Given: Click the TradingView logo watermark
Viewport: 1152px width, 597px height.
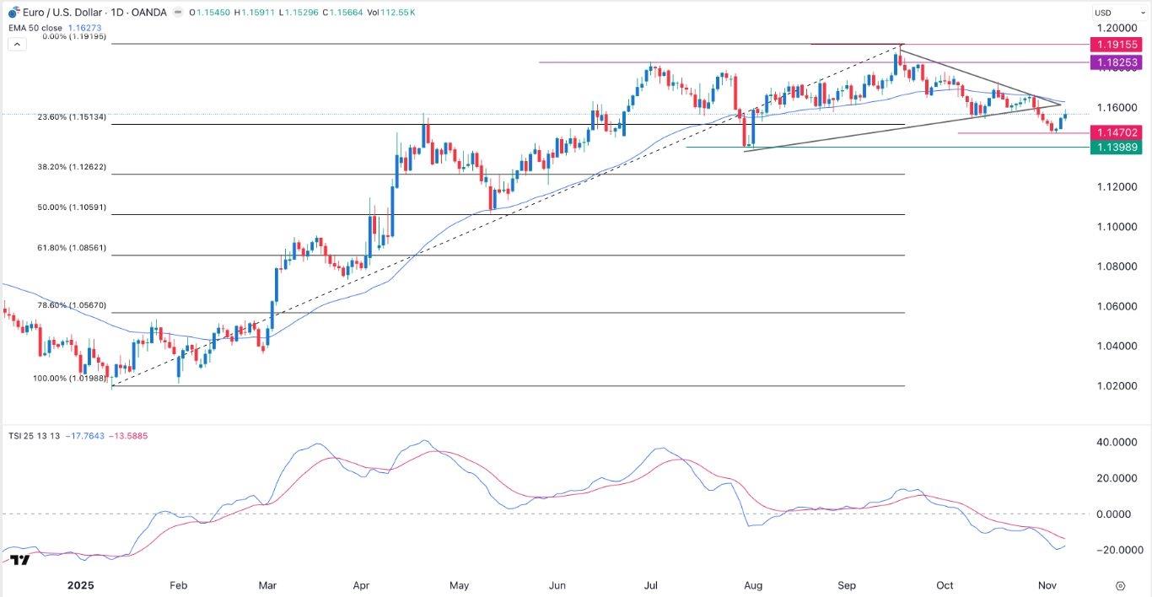Looking at the screenshot, I should click(x=21, y=560).
